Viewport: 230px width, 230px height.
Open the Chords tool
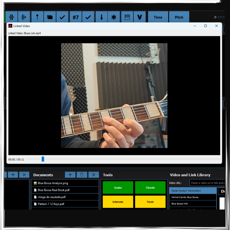click(x=150, y=187)
